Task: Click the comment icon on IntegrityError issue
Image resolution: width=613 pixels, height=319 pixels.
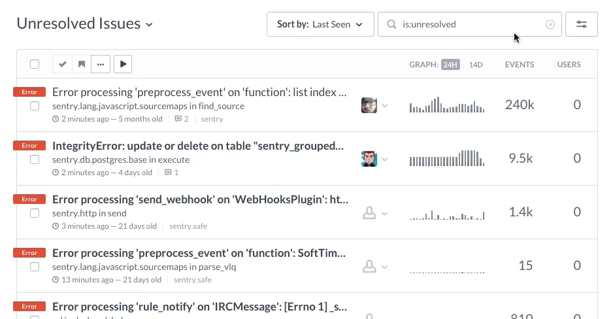Action: pos(168,173)
